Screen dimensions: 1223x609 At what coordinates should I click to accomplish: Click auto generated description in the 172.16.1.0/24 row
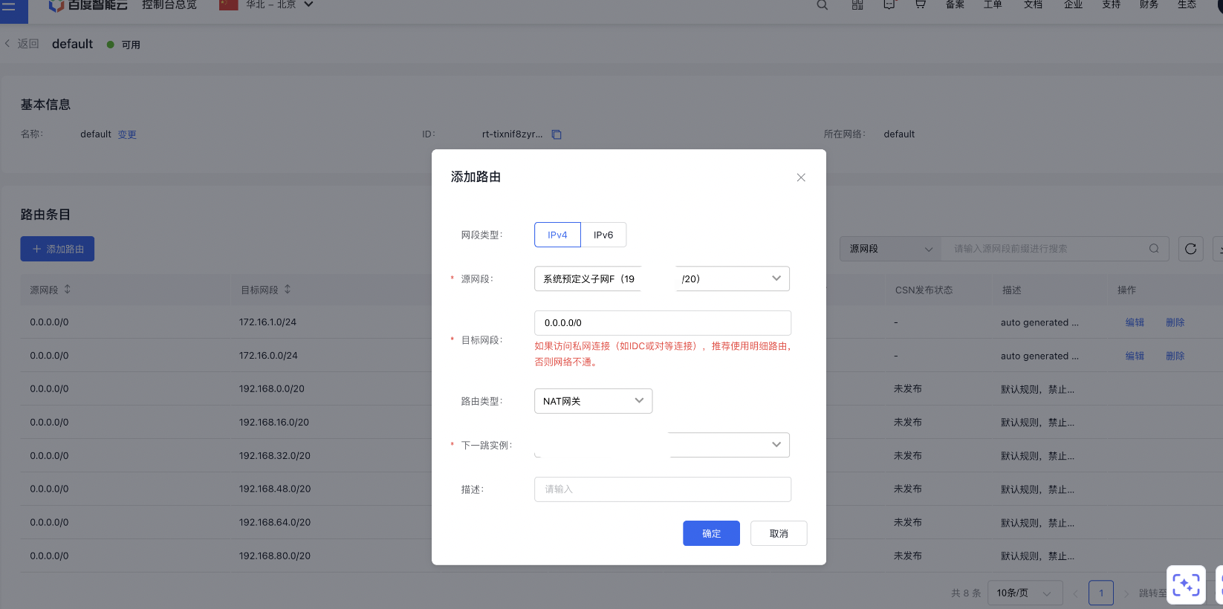[1039, 322]
